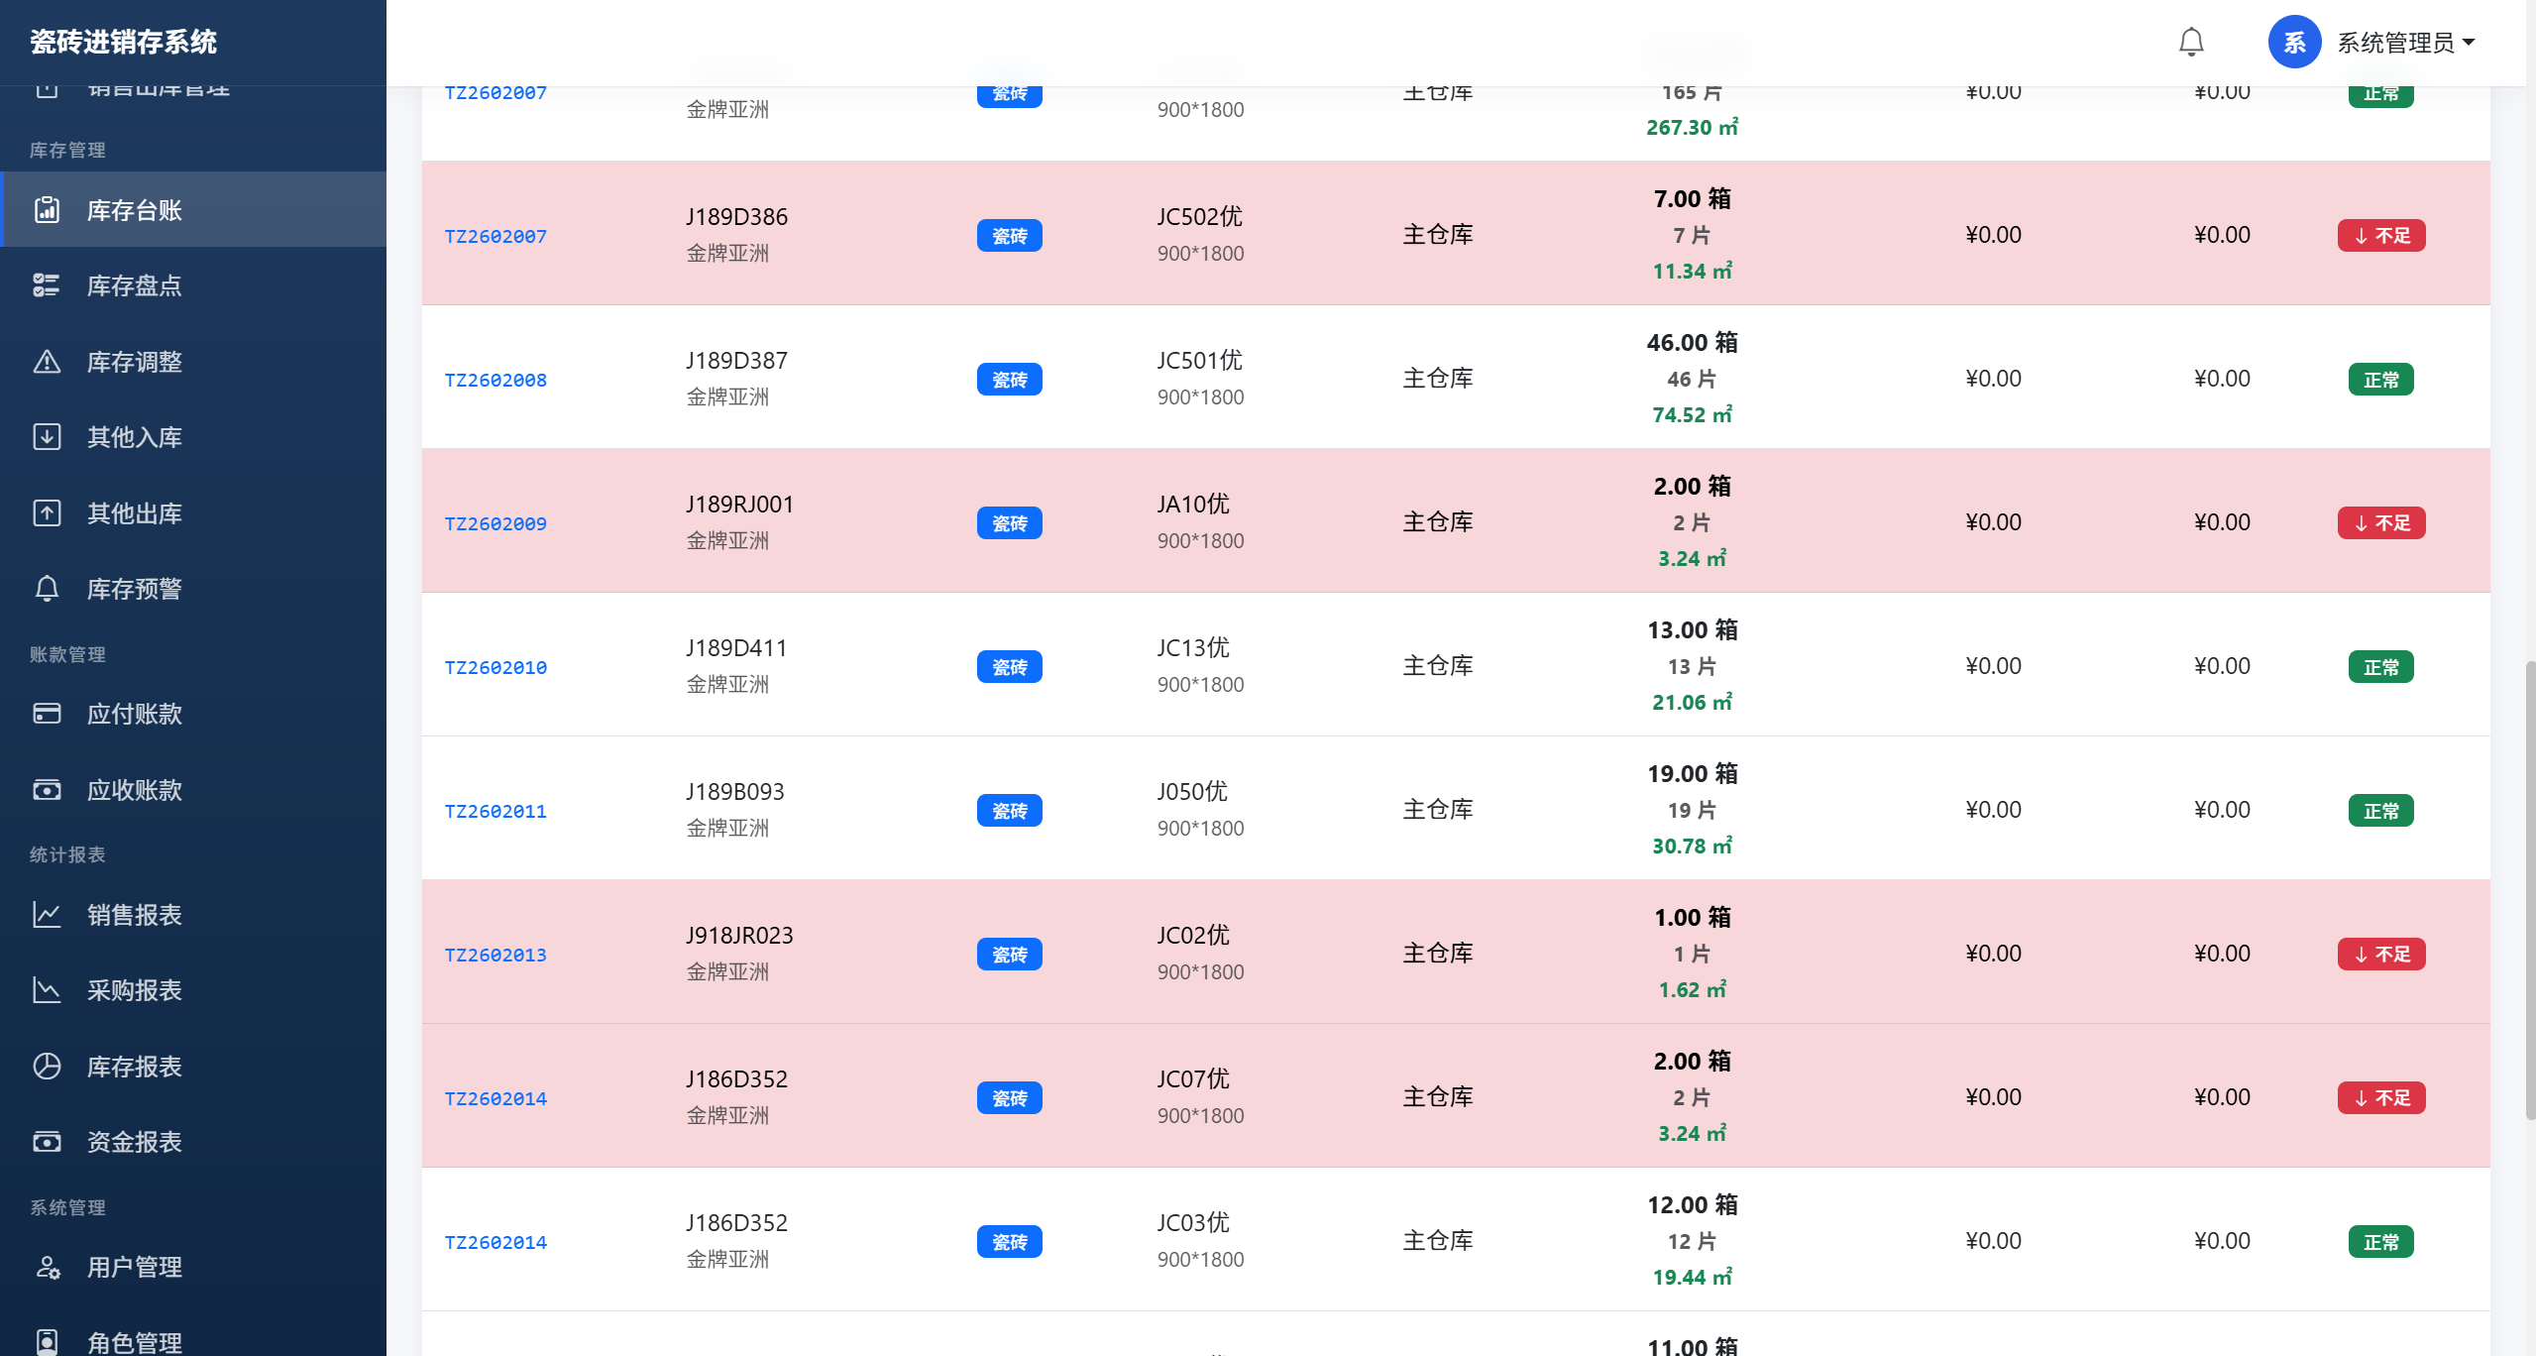Click the page vertical scrollbar thumb
Screen dimensions: 2536x1356
click(x=2529, y=889)
